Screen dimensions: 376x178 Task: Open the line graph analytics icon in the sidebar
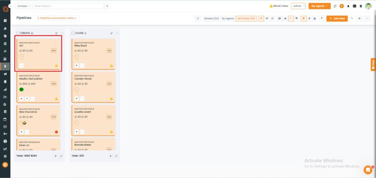pos(5,149)
